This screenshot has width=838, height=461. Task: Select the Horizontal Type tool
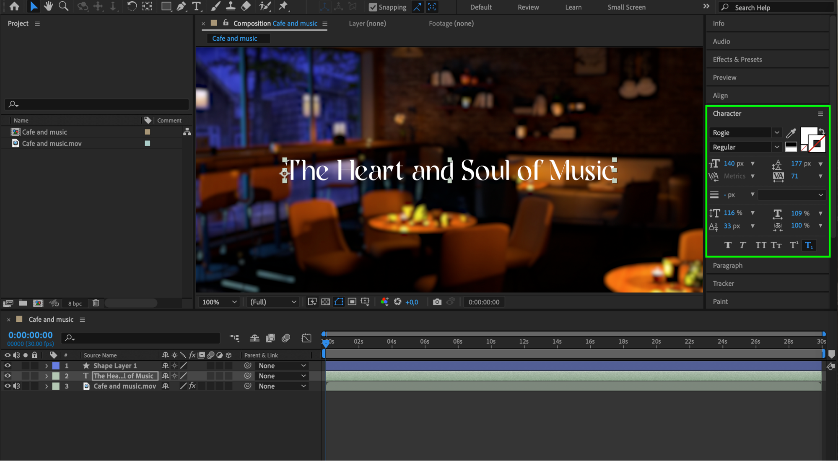196,6
